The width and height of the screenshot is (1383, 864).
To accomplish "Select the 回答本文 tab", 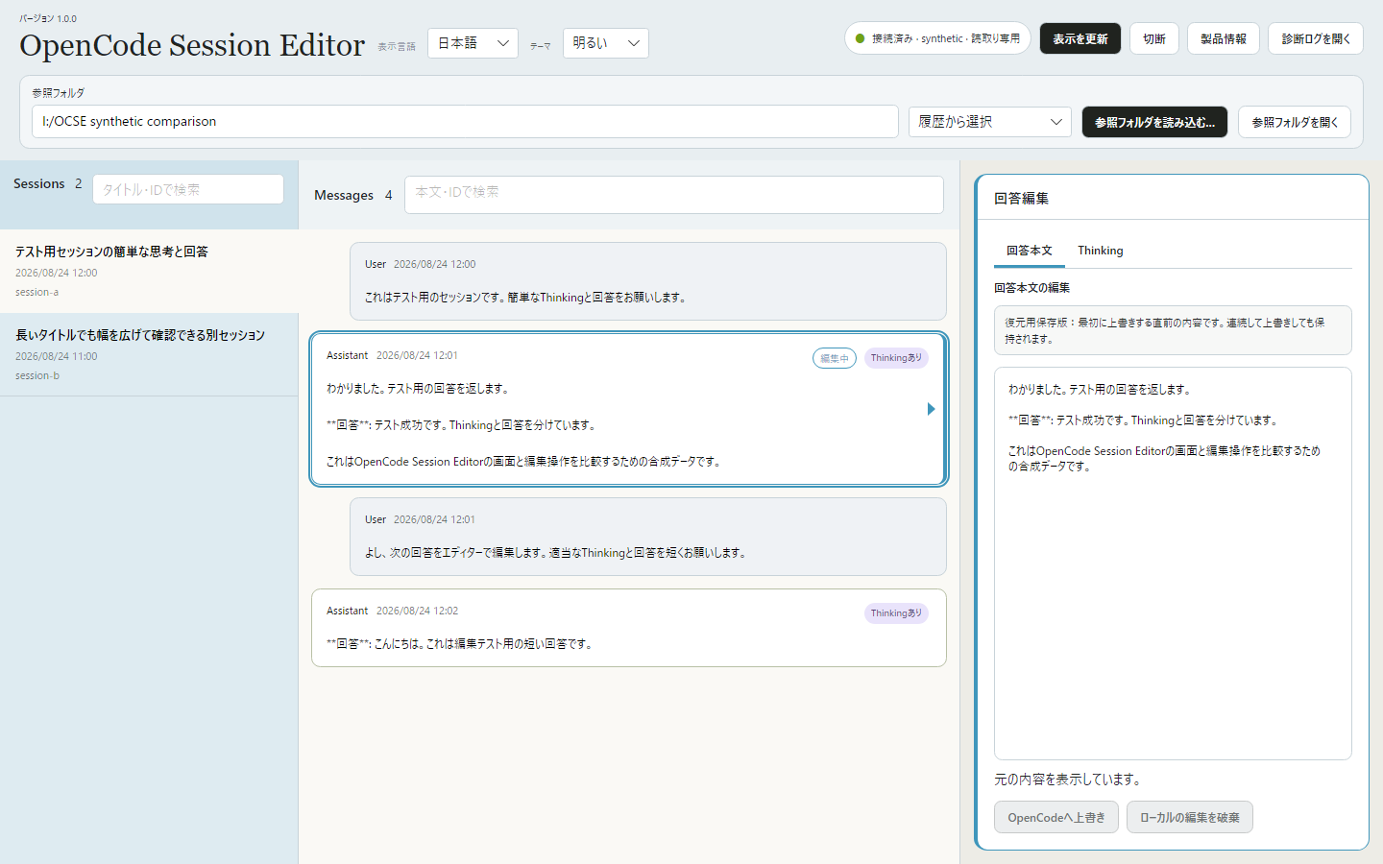I will 1030,251.
